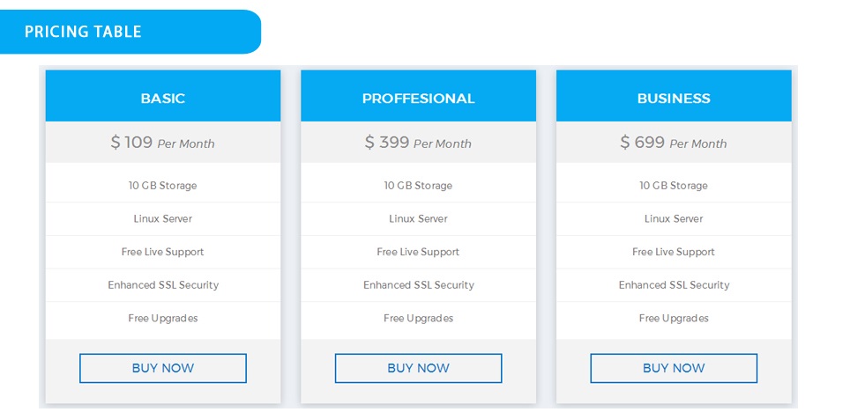Viewport: 850px width, 412px height.
Task: Select the BUSINESS plan header
Action: 674,96
